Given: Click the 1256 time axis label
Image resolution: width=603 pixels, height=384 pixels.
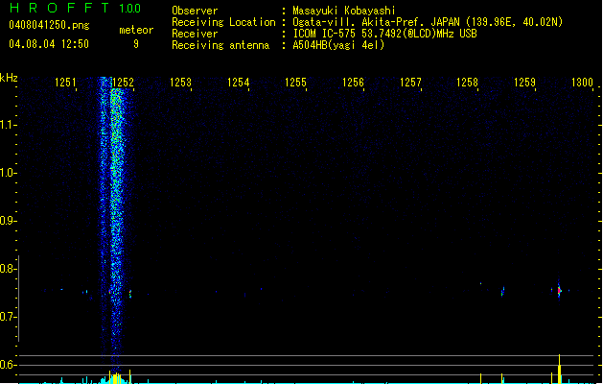Looking at the screenshot, I should point(353,83).
